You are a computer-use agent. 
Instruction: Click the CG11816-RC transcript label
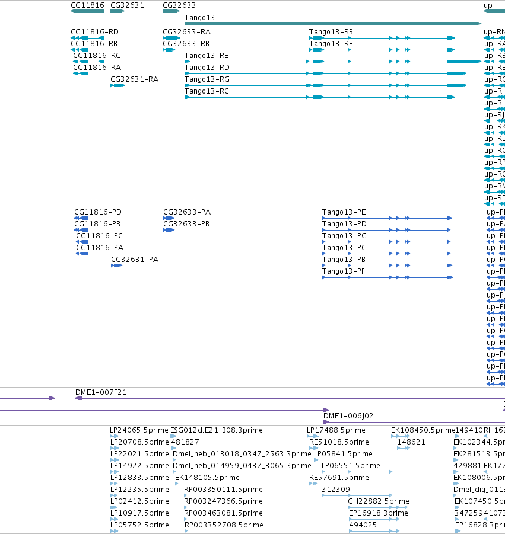click(x=97, y=56)
